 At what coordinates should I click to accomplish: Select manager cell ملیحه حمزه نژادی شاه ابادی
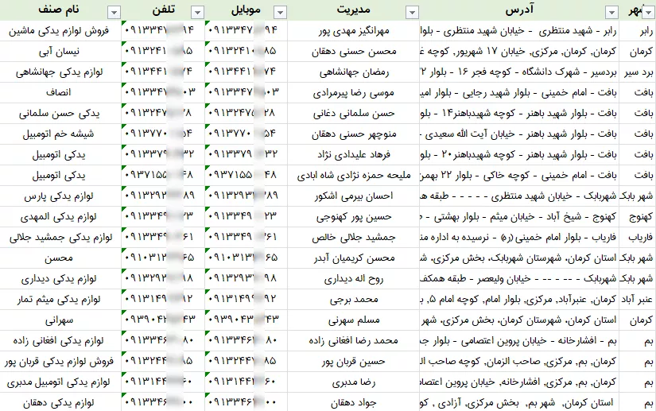click(354, 176)
